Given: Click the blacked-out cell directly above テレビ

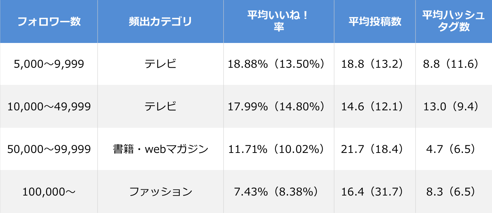Looking at the screenshot, I should pyautogui.click(x=160, y=64).
